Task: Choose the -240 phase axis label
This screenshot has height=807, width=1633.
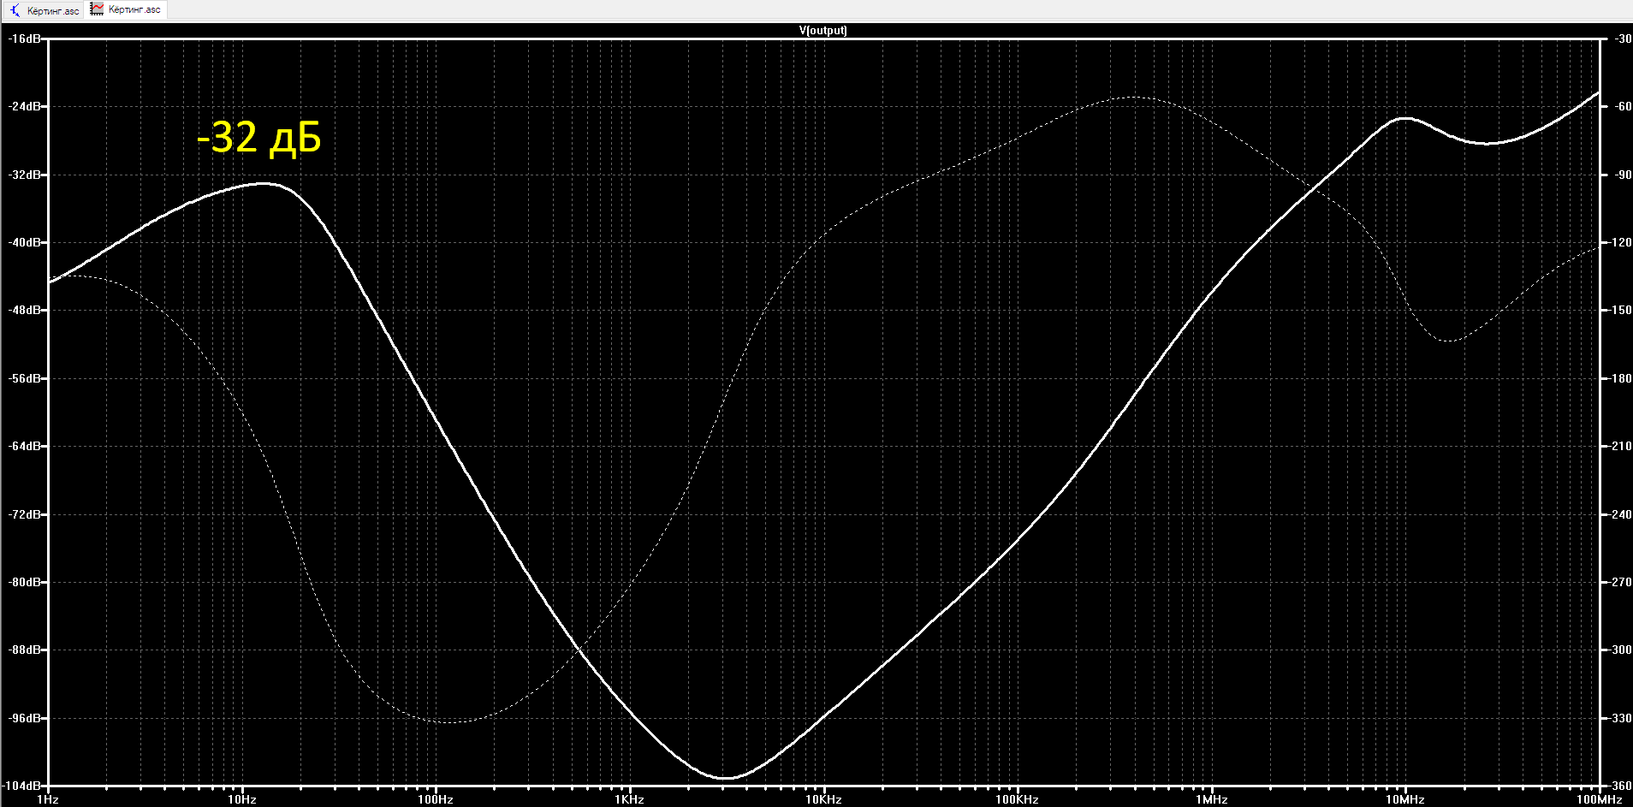Action: (1620, 514)
